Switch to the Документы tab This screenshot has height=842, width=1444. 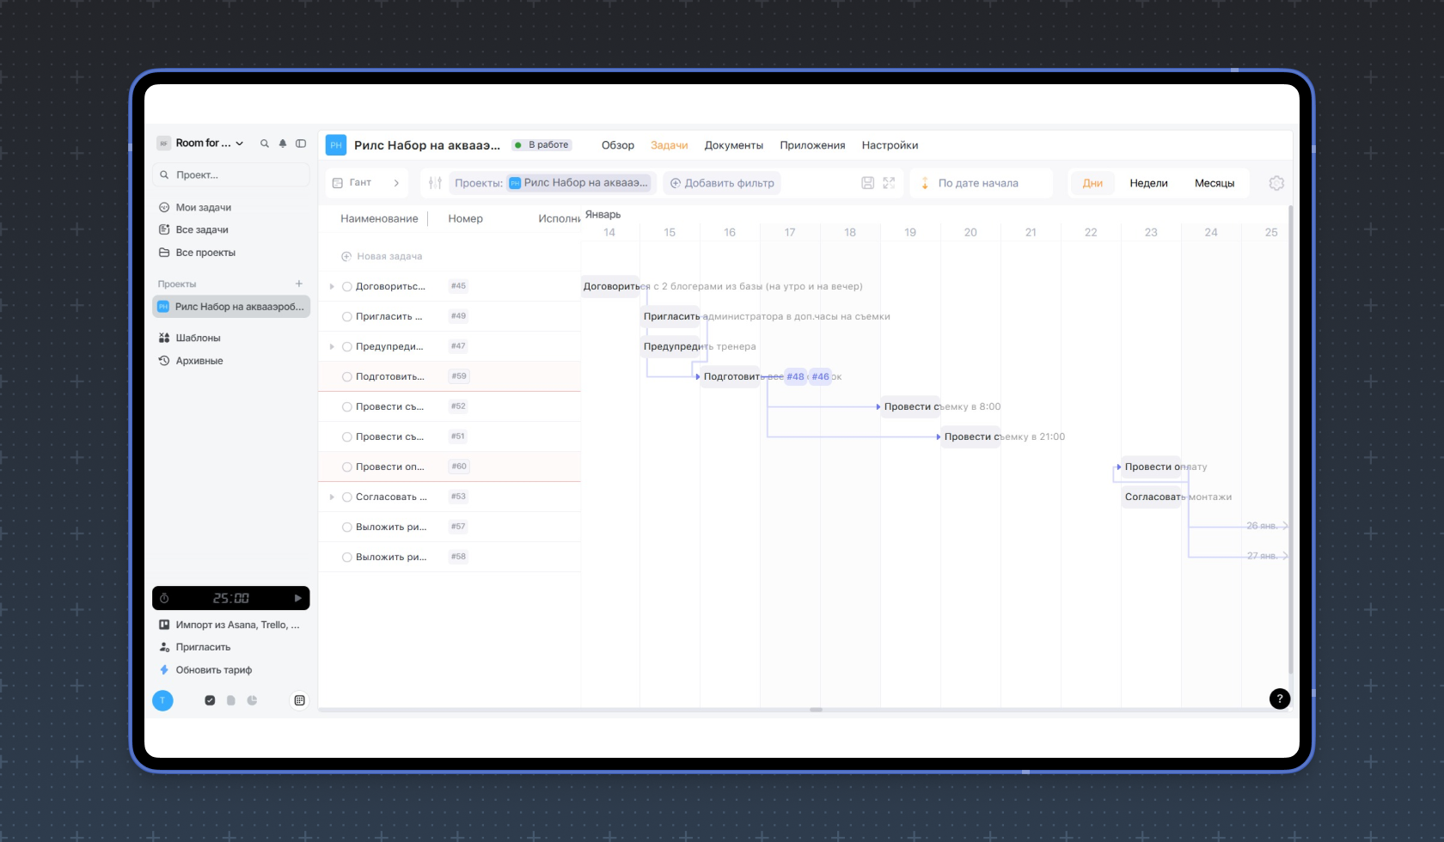733,145
